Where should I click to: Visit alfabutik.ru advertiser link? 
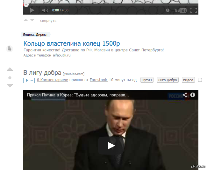click(x=62, y=55)
